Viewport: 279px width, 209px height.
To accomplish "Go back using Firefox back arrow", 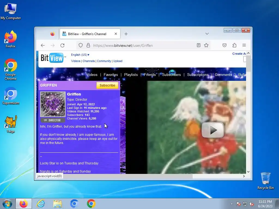I will [x=43, y=45].
